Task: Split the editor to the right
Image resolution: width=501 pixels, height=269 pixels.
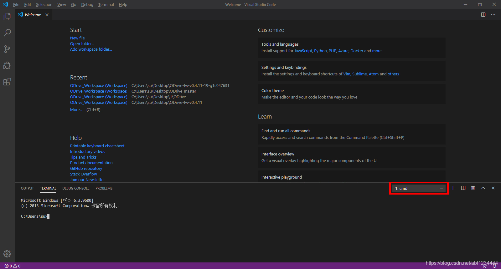Action: coord(483,15)
